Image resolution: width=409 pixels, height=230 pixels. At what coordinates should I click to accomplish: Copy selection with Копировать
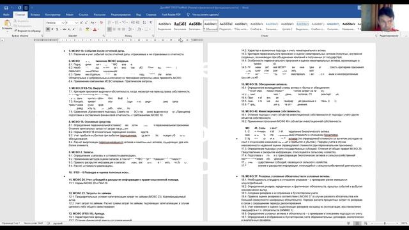[23, 26]
